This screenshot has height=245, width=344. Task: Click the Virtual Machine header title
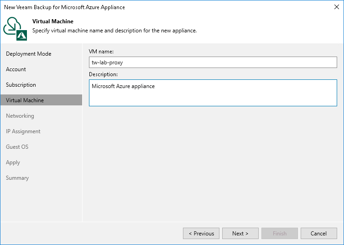coord(53,21)
